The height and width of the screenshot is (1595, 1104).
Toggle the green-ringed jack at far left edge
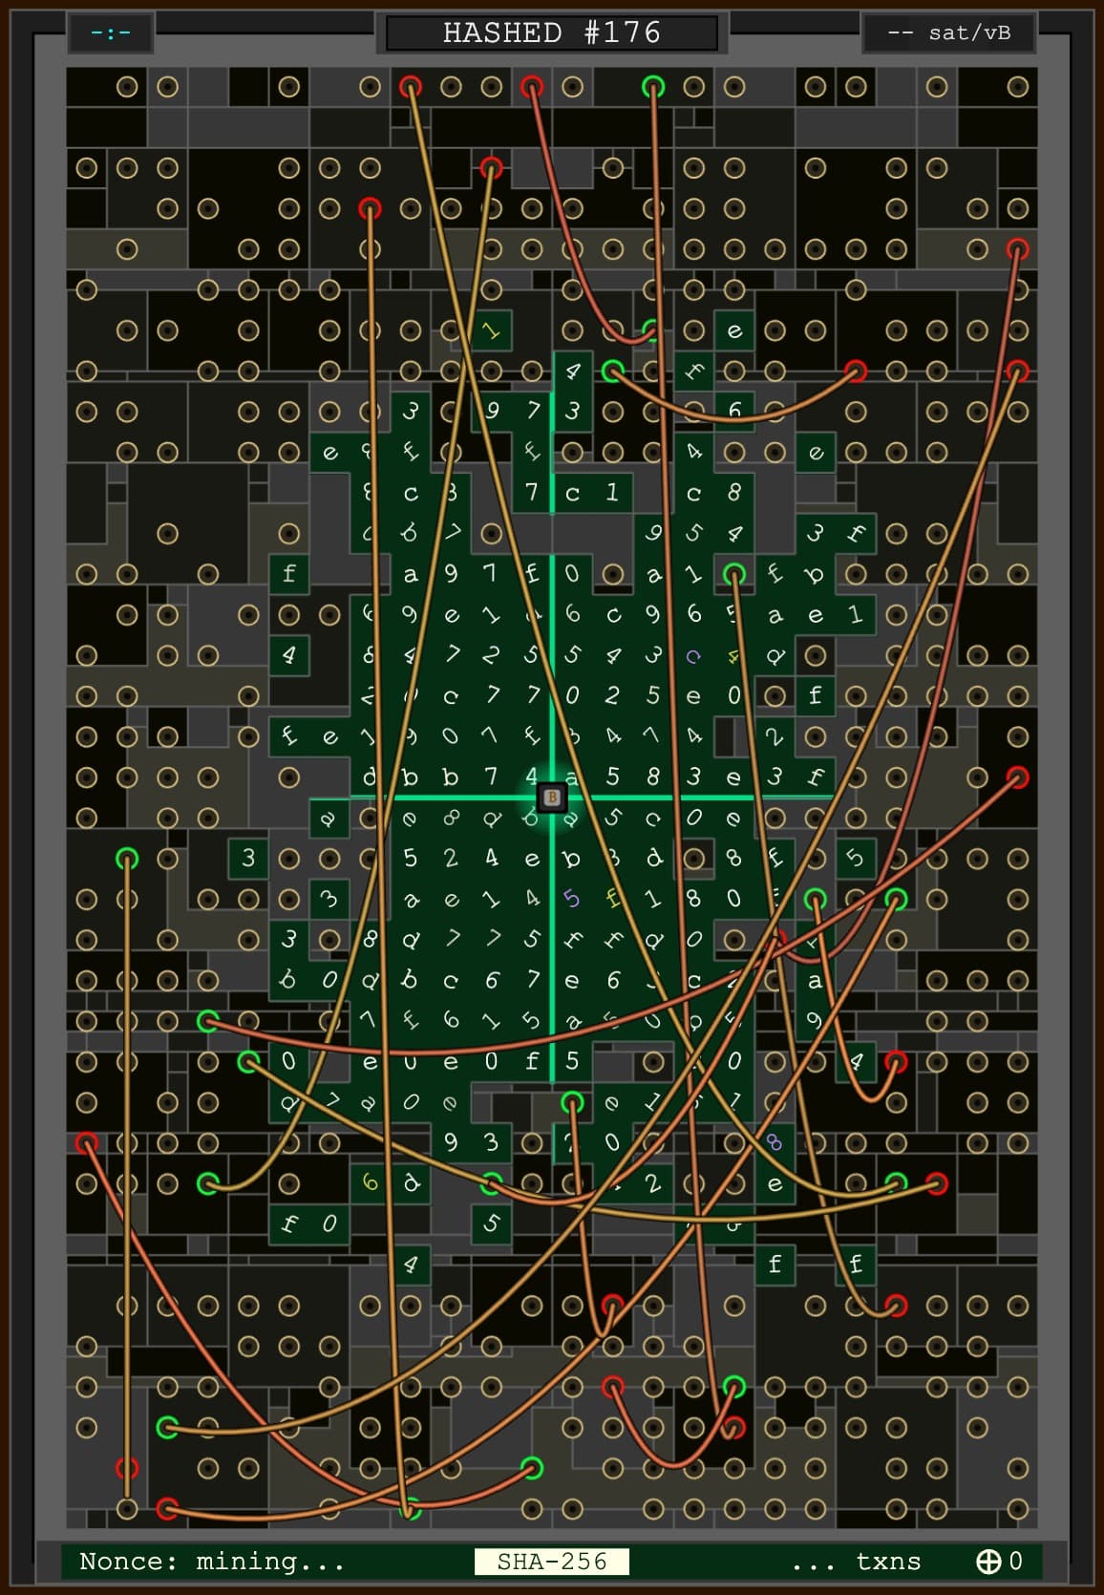[127, 859]
